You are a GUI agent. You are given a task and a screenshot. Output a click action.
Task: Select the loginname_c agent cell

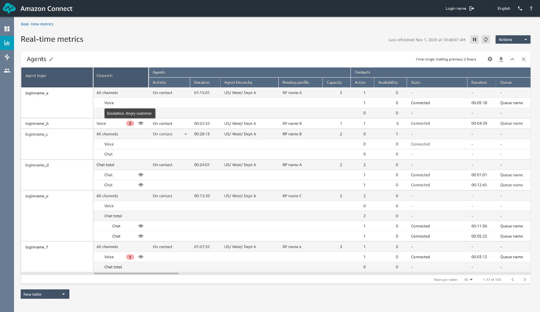click(57, 144)
